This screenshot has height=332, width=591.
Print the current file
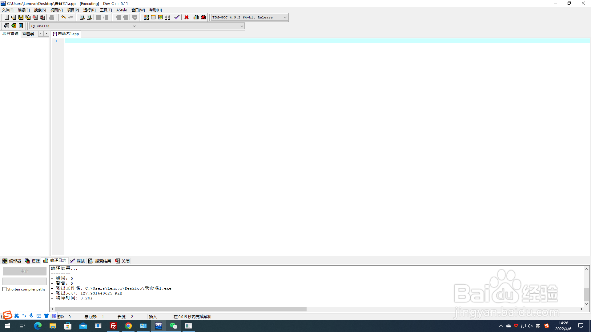click(52, 17)
